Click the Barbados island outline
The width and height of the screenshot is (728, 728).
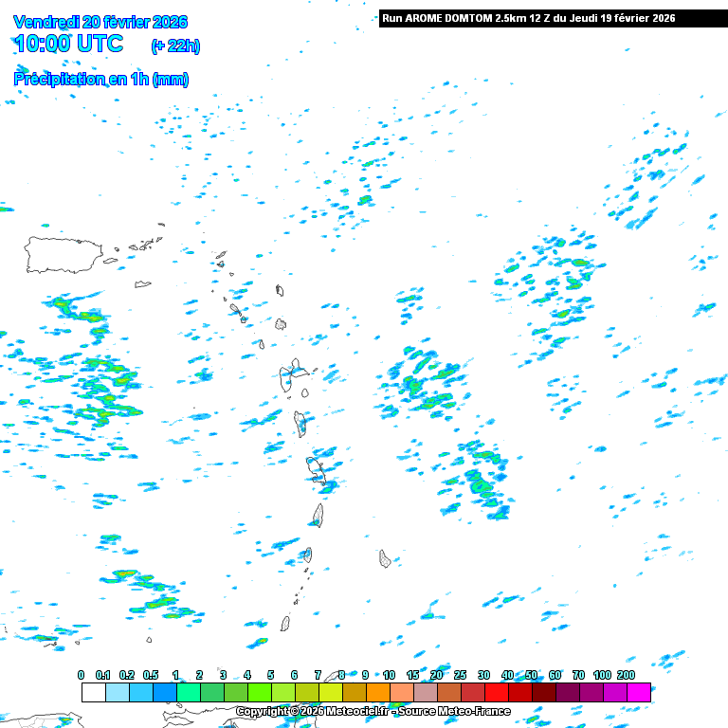[x=385, y=558]
